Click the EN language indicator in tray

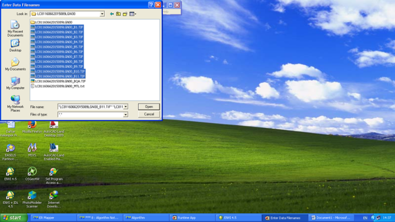(365, 218)
